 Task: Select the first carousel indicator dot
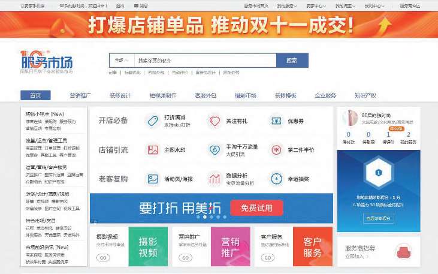(x=198, y=217)
